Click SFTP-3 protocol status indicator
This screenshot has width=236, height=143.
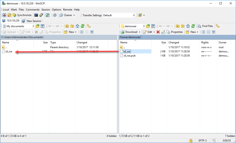click(x=202, y=141)
